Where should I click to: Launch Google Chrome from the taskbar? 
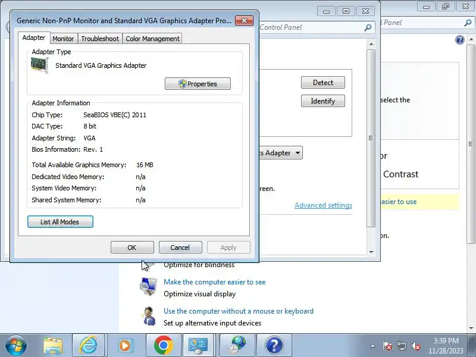coord(163,345)
